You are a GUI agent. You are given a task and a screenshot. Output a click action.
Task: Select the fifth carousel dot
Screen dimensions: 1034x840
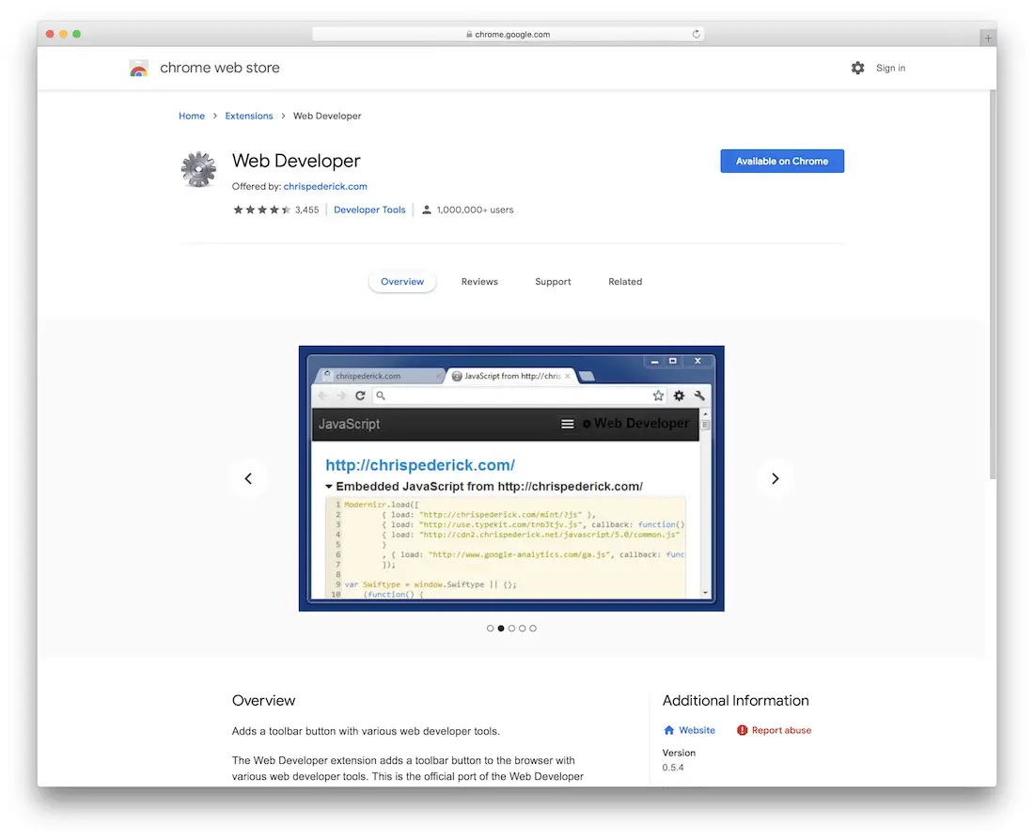pos(533,629)
